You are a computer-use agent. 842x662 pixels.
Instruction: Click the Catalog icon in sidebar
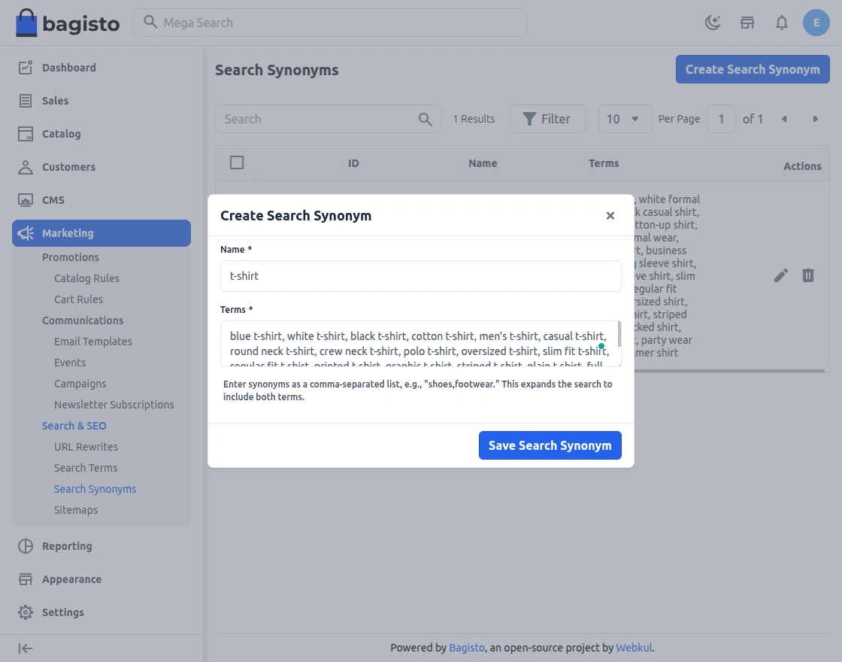pos(26,134)
